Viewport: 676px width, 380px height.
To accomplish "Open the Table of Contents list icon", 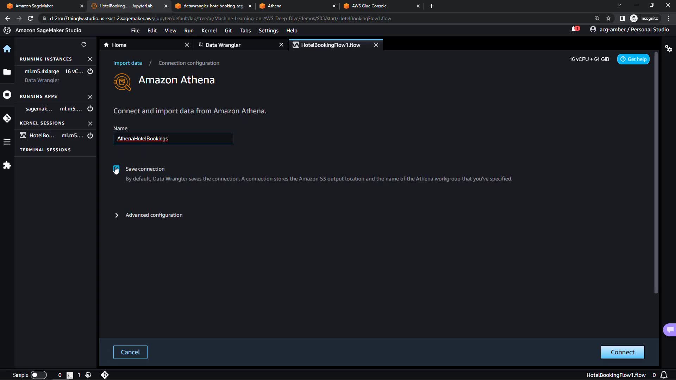I will point(7,142).
